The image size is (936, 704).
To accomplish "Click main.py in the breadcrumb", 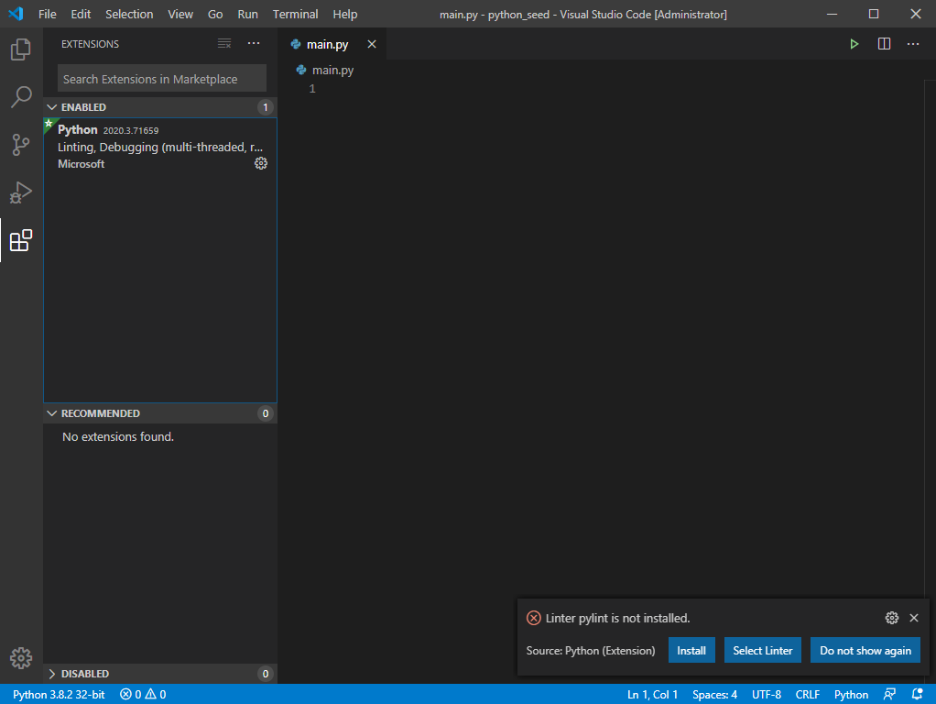I will 333,70.
